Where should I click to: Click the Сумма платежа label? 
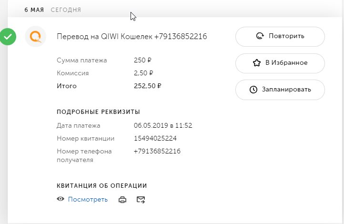coord(82,60)
